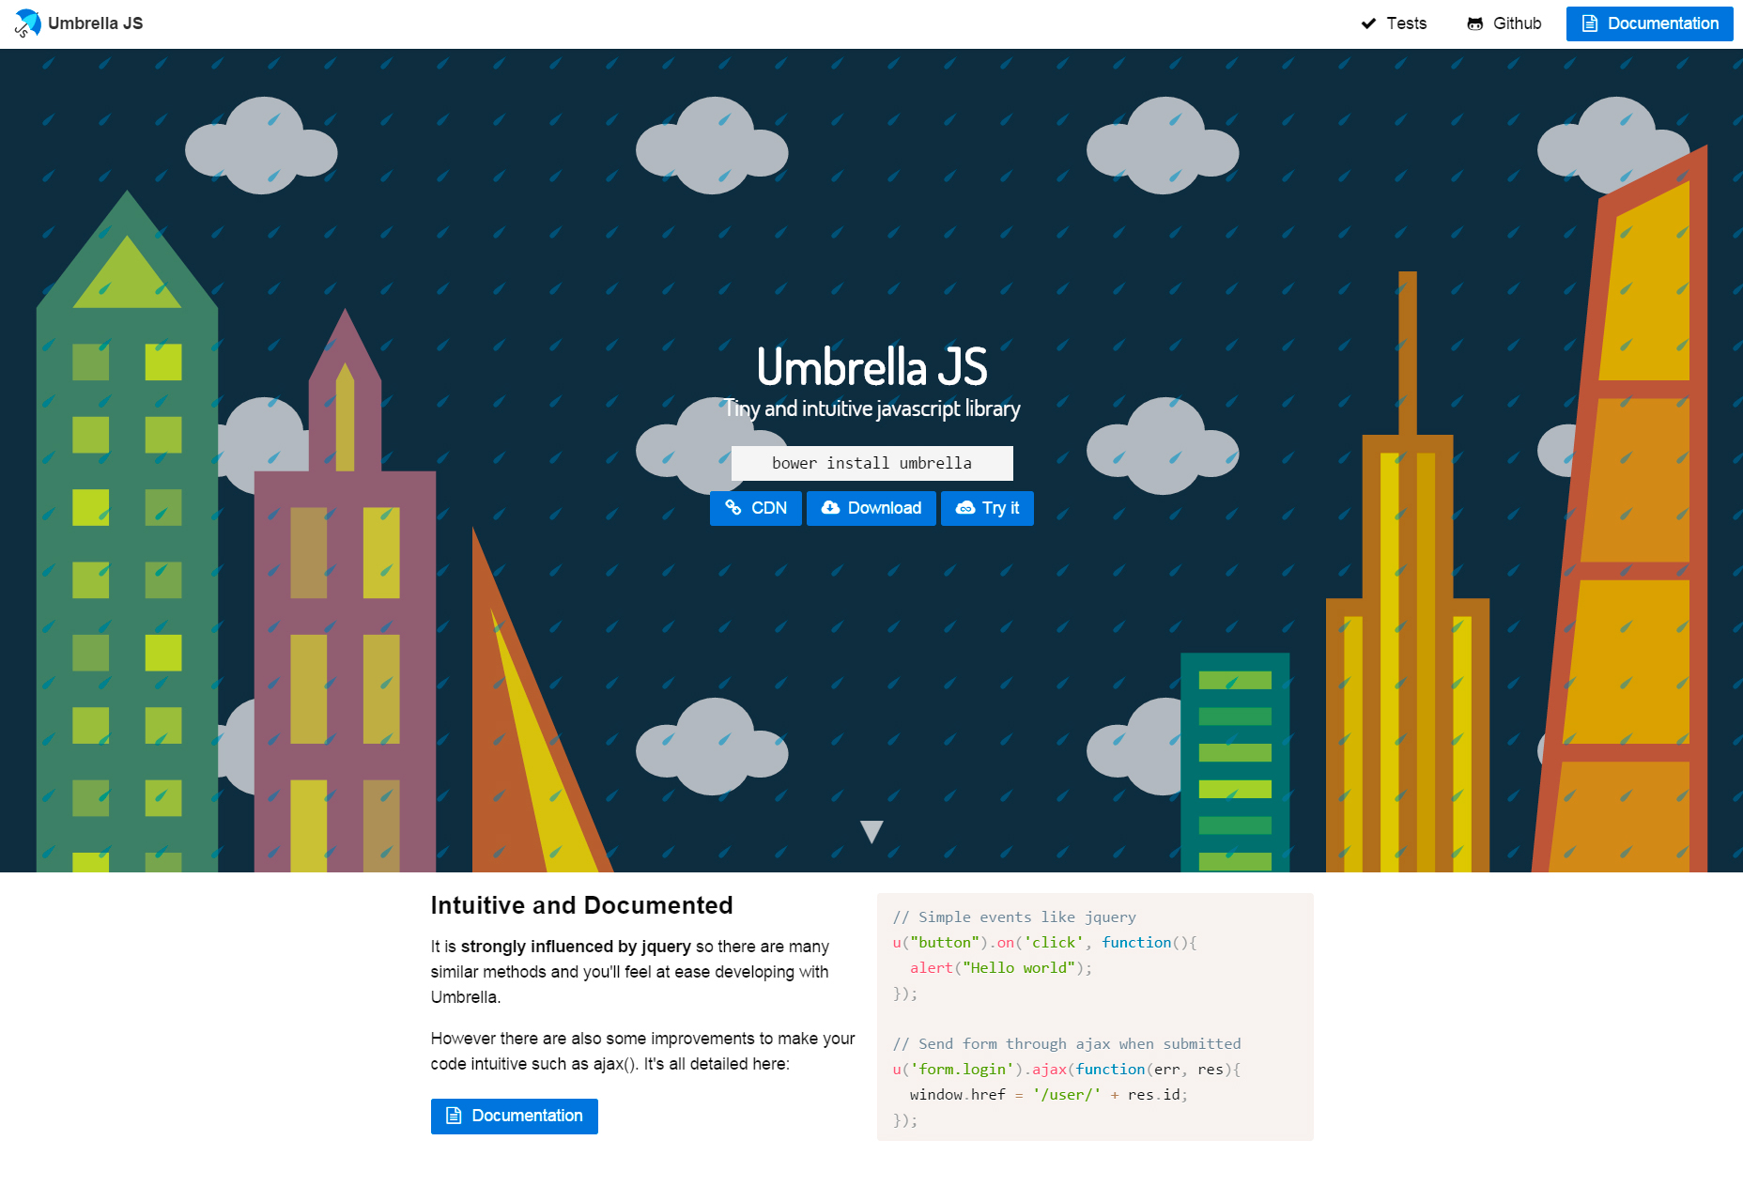Click 'strongly influenced by jquery' bold text
Screen dimensions: 1743x1202
(x=576, y=947)
